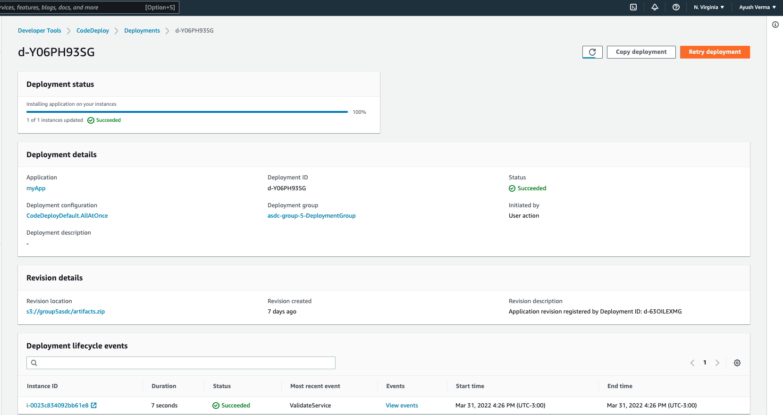Open the N. Virginia region dropdown
783x415 pixels.
click(x=708, y=7)
